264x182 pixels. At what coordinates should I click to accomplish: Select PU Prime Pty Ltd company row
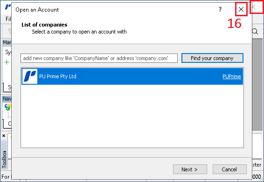point(132,76)
